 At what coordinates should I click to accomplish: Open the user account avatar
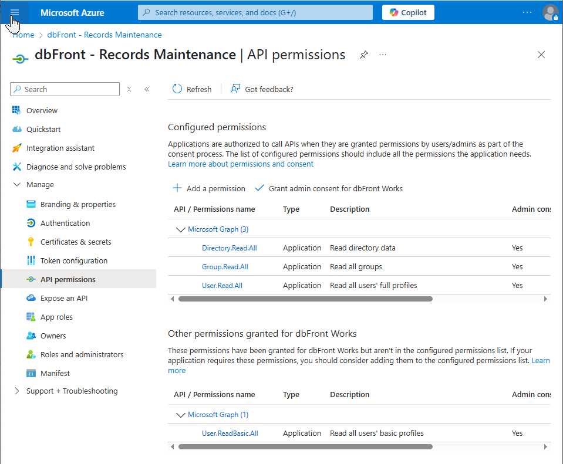click(550, 12)
